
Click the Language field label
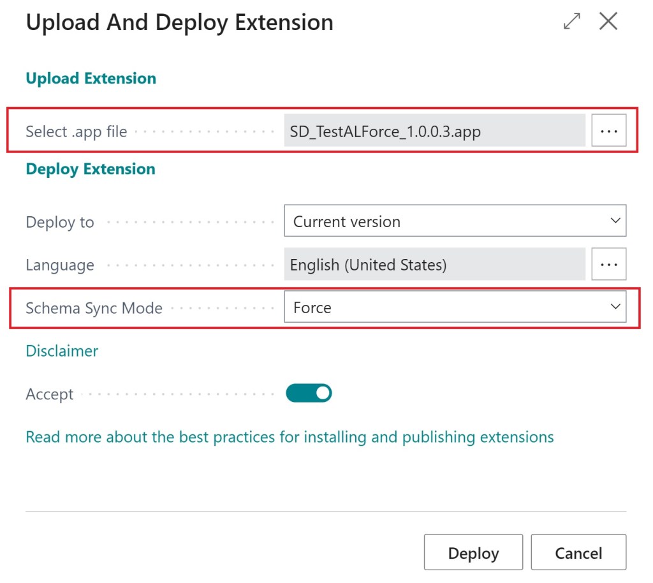[x=60, y=265]
